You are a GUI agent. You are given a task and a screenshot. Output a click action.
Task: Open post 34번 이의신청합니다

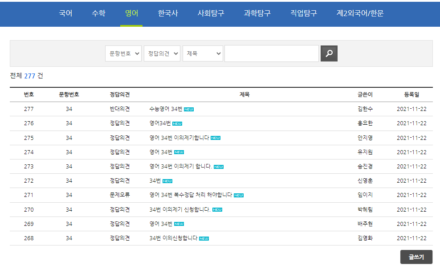point(173,238)
